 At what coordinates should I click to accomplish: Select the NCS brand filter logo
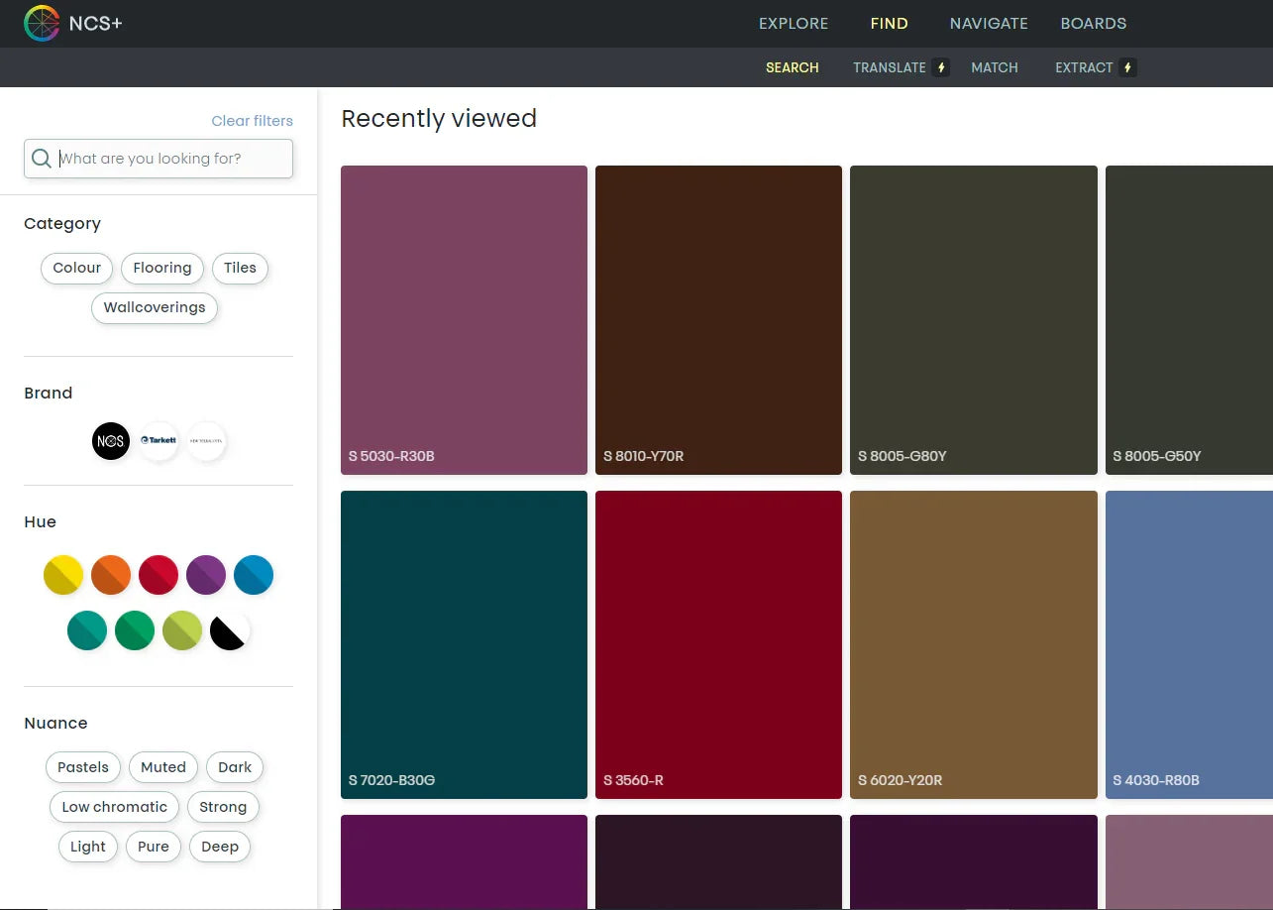tap(110, 441)
